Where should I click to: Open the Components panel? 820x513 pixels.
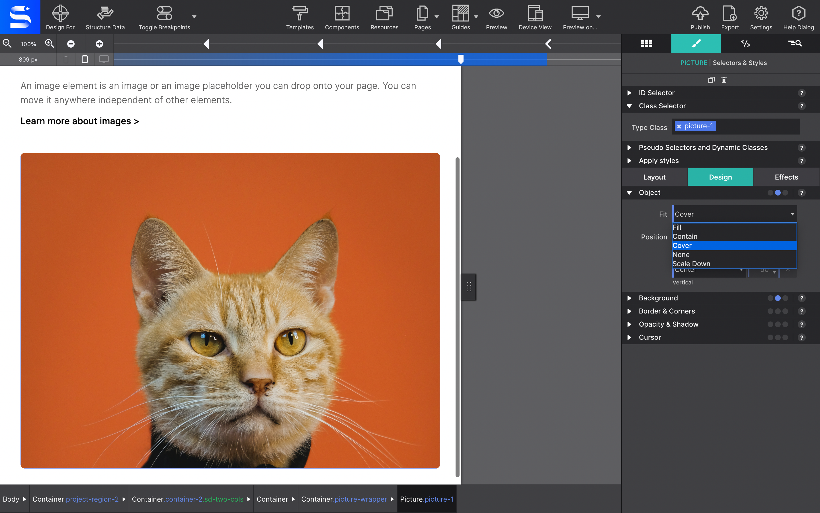342,17
